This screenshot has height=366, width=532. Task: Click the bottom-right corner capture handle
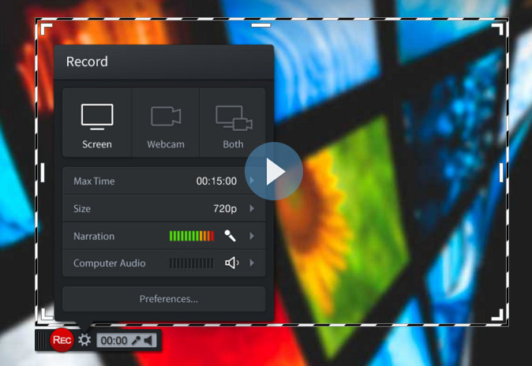(x=497, y=315)
